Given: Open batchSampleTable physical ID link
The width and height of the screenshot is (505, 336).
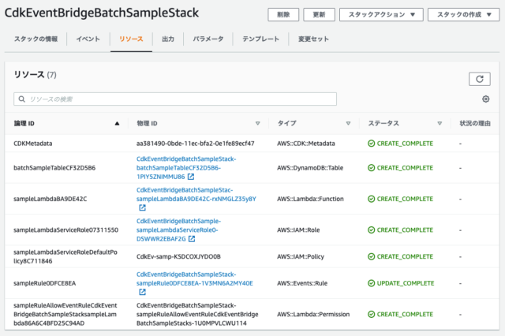Looking at the screenshot, I should coord(186,168).
